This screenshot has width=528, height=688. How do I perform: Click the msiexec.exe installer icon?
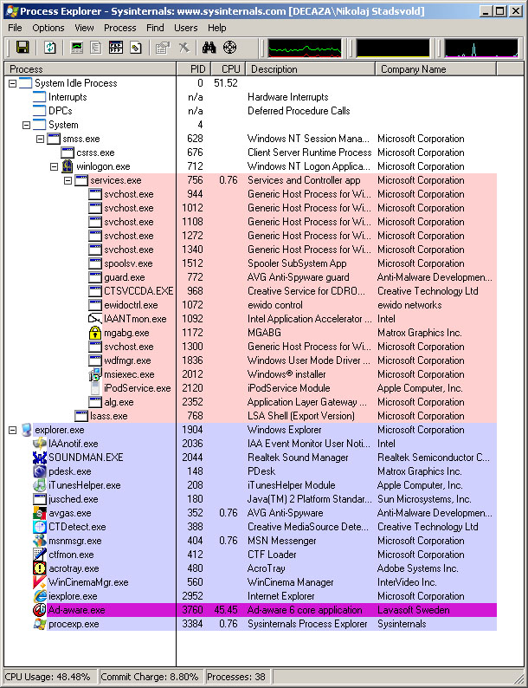(x=94, y=374)
